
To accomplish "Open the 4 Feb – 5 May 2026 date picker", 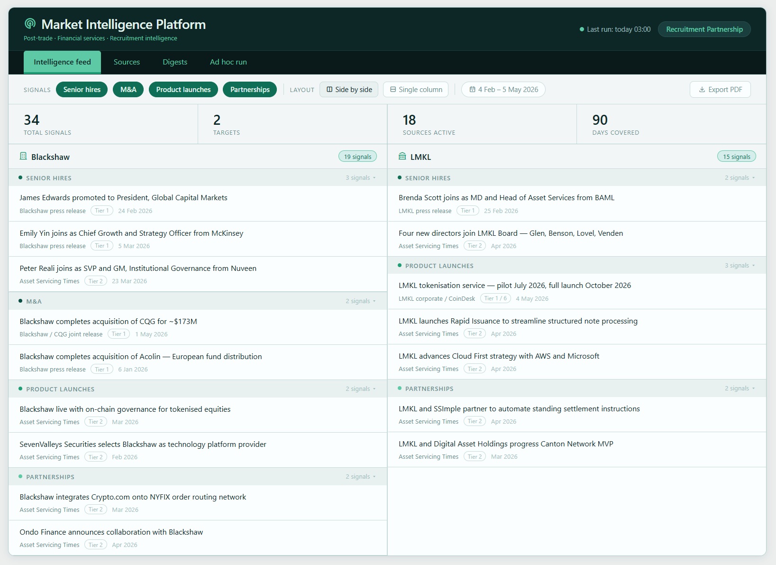I will (503, 90).
